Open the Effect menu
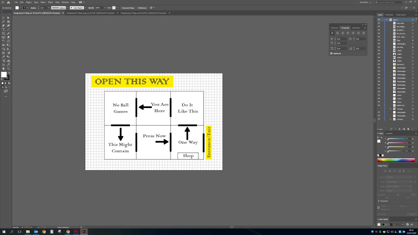418x235 pixels. click(x=50, y=2)
